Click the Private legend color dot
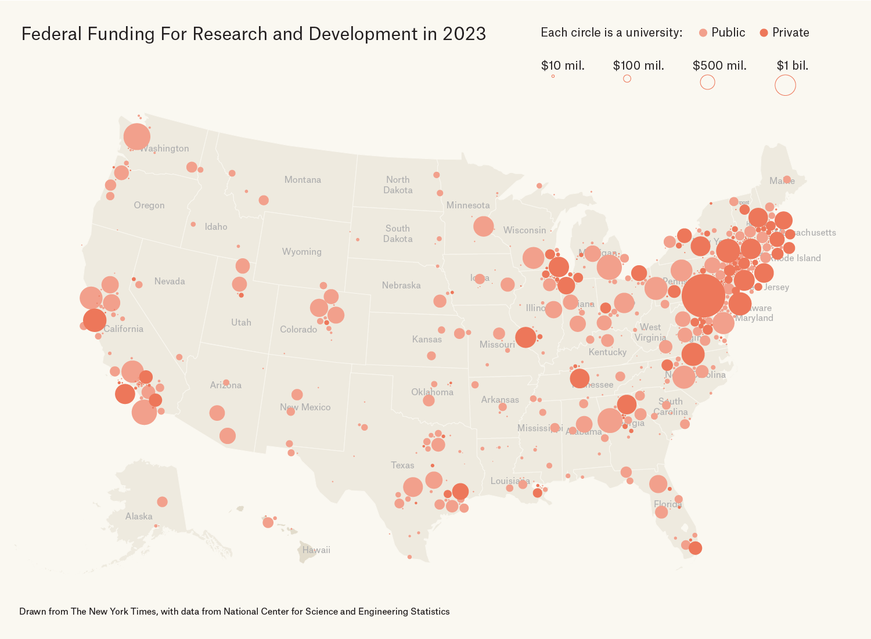 pyautogui.click(x=764, y=33)
